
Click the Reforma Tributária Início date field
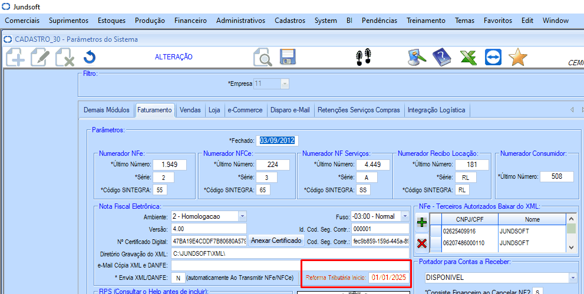pyautogui.click(x=388, y=278)
